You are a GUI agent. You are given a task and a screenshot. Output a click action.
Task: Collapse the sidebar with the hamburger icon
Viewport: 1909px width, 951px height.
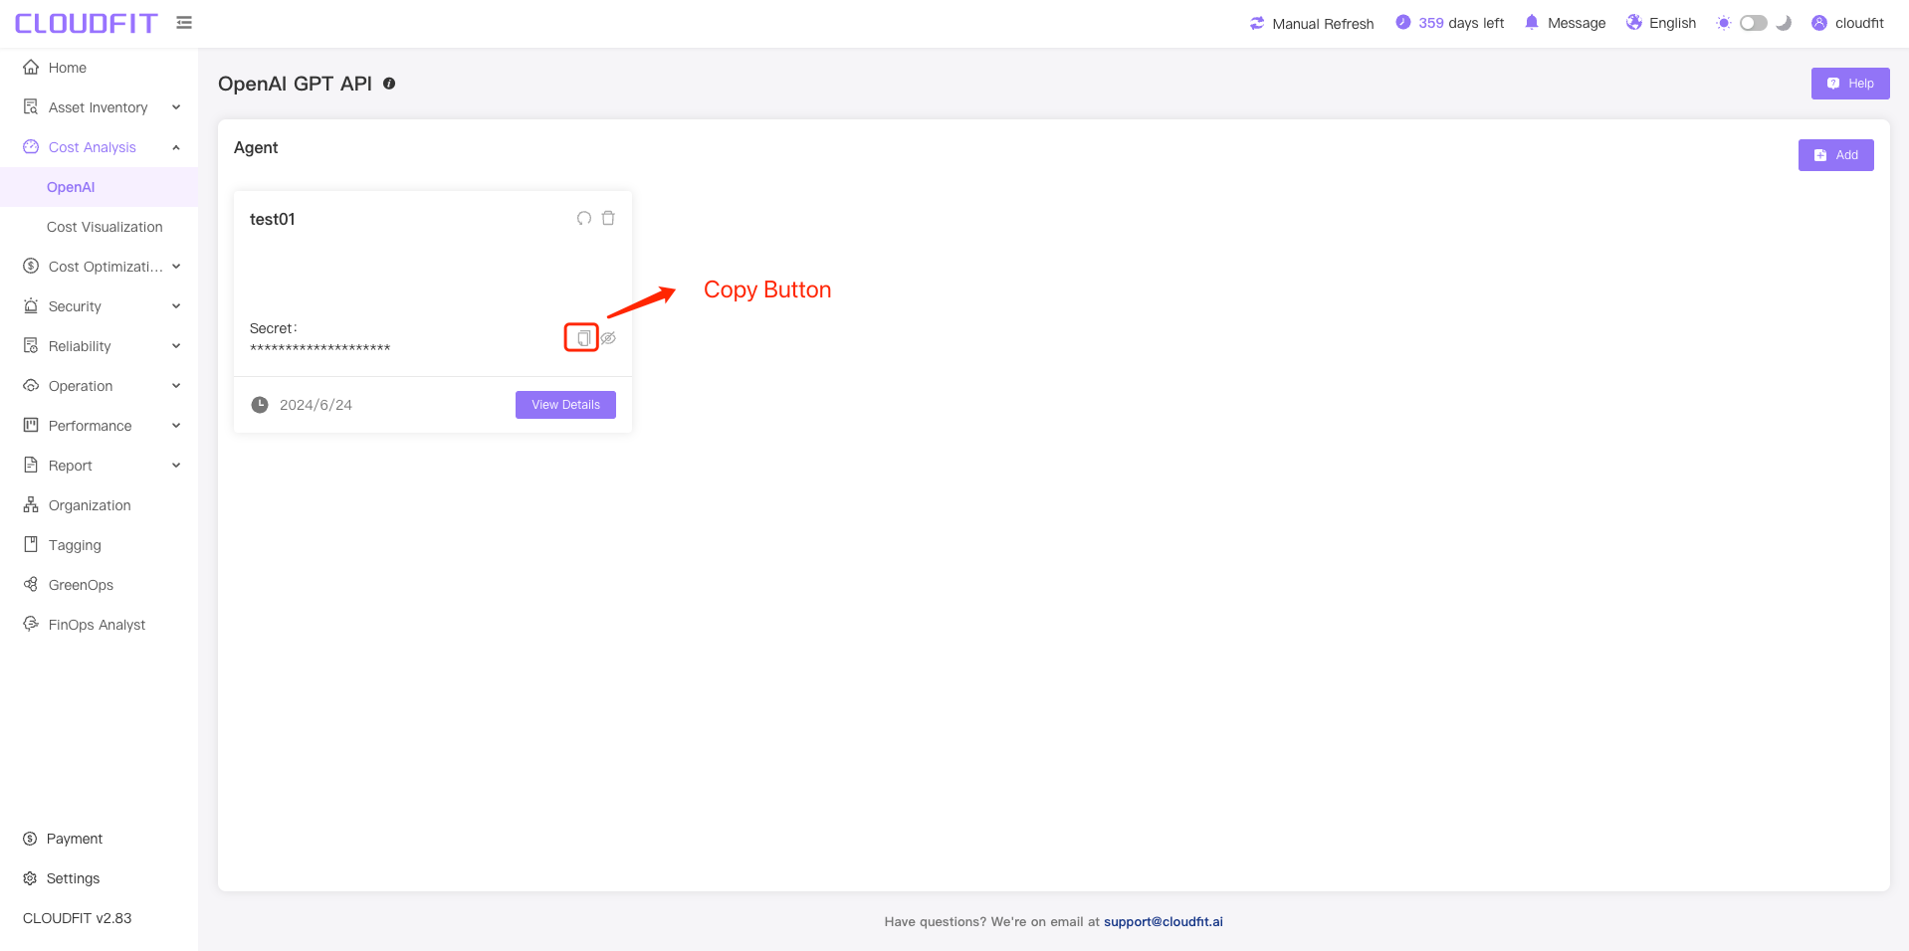tap(184, 22)
